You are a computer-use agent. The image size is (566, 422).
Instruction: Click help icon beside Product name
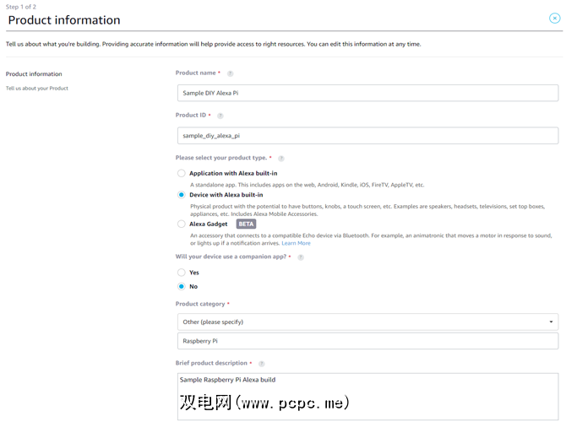point(230,73)
